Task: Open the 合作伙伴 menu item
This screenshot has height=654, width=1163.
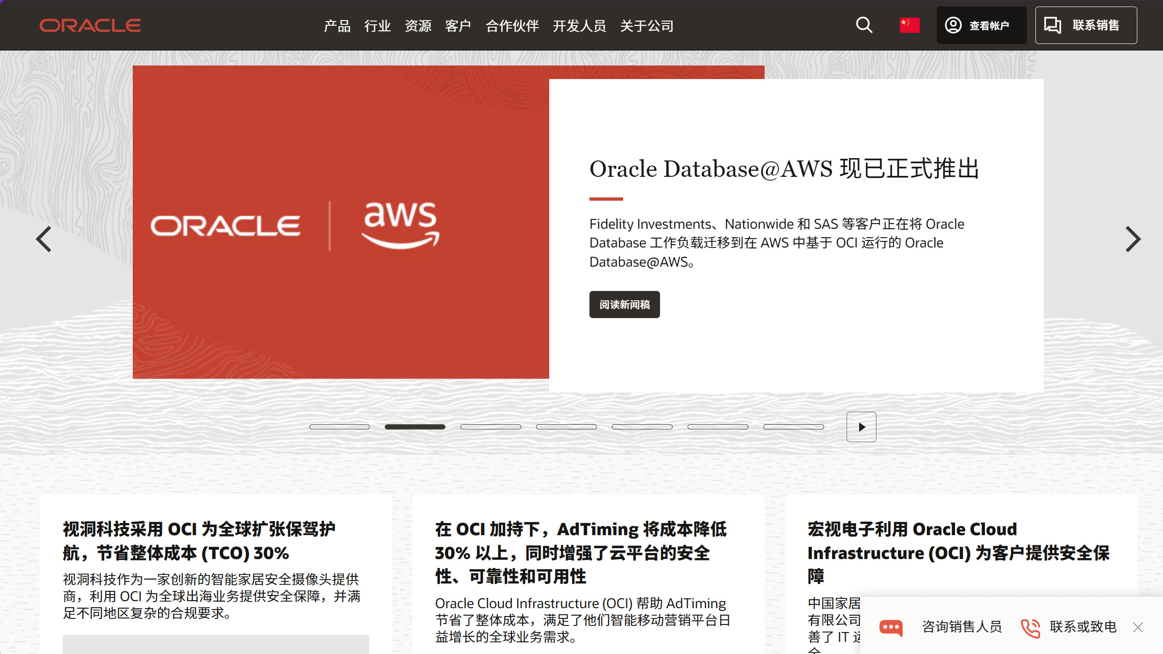Action: click(x=512, y=26)
